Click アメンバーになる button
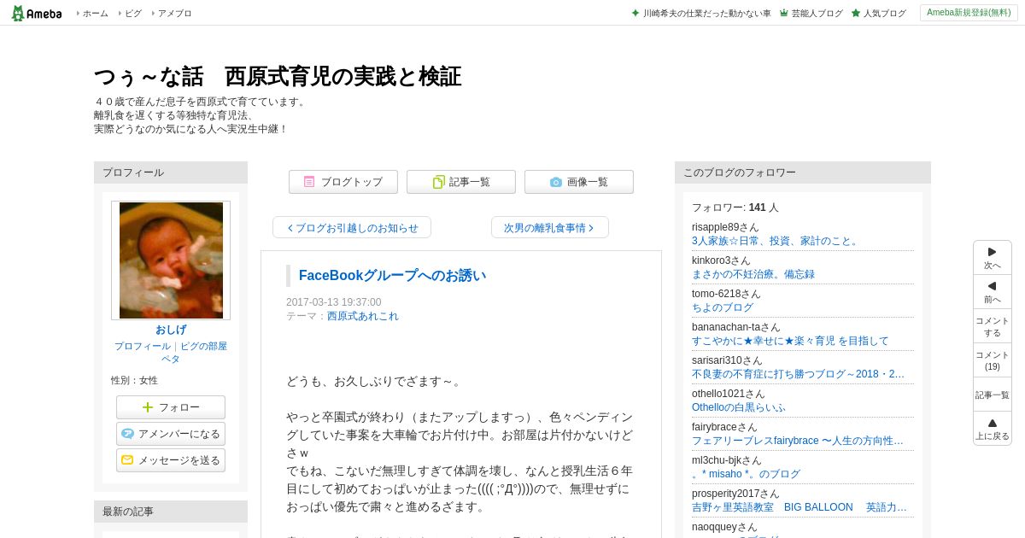Screen dimensions: 1025x538 [171, 434]
